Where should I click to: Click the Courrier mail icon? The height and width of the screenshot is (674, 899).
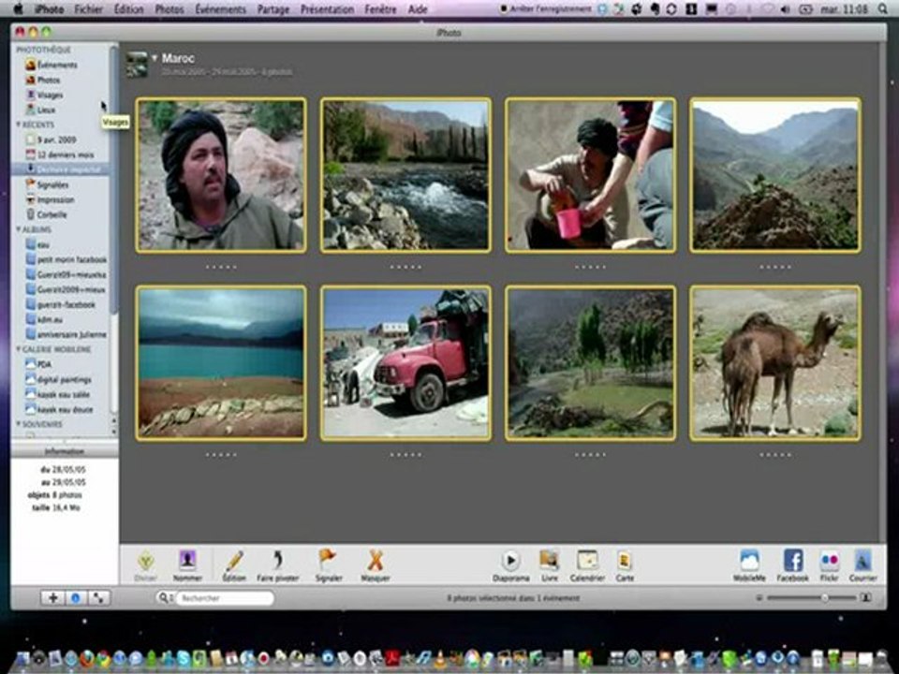pos(862,565)
